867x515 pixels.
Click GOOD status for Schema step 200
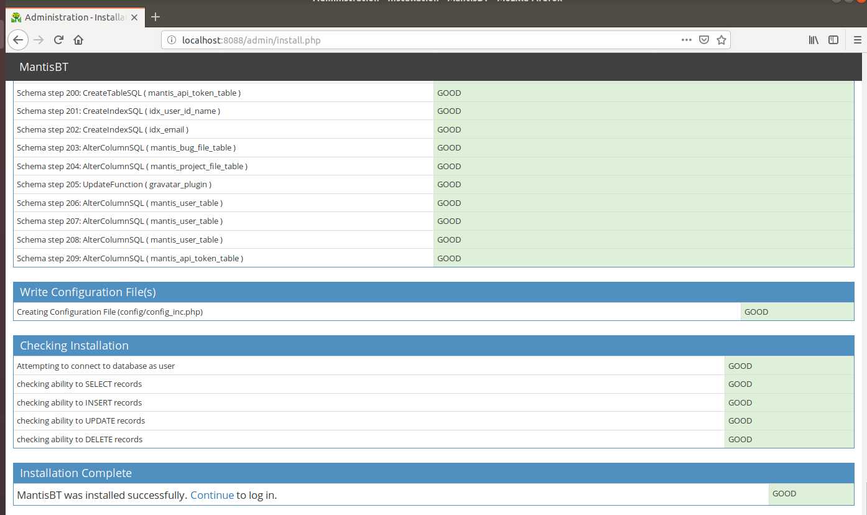tap(449, 93)
